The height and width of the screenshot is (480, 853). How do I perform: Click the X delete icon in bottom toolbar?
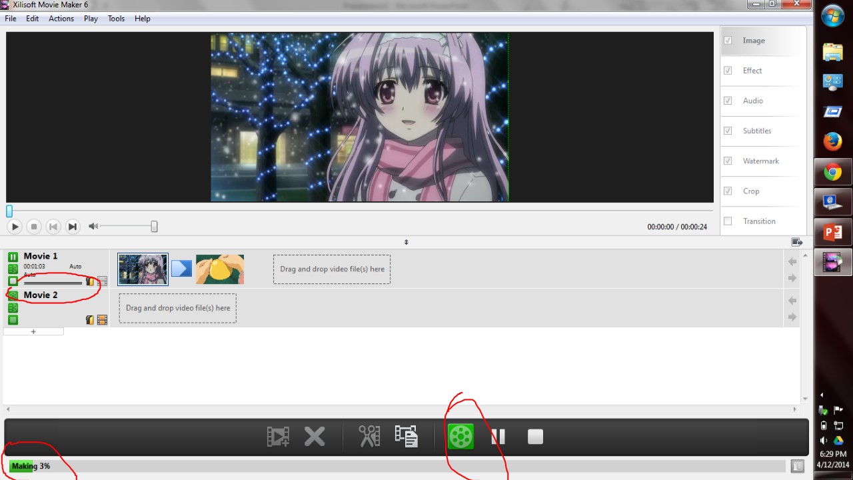(315, 437)
